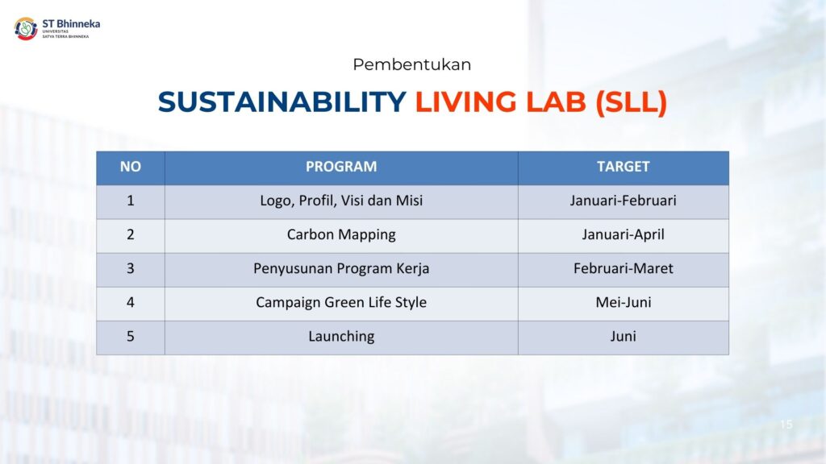Click the Logo, Profil, Visi dan Misi cell
The image size is (826, 464).
point(341,201)
